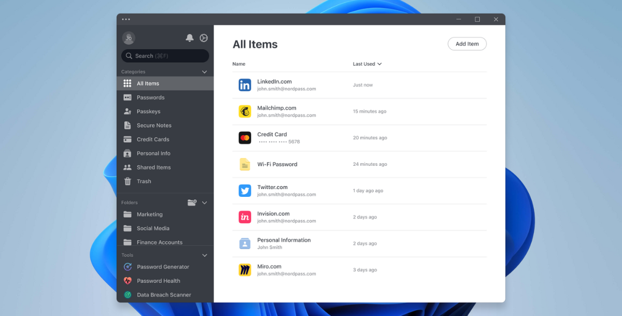The width and height of the screenshot is (622, 316).
Task: Open the Password Generator tool
Action: 163,267
